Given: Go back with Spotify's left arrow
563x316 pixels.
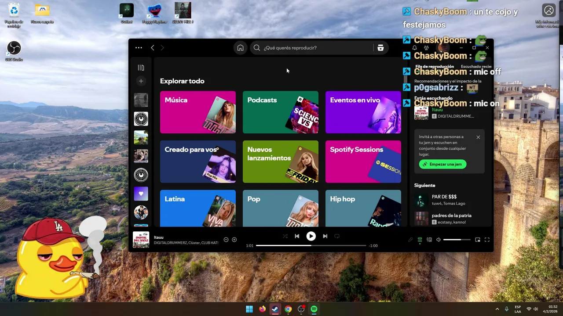Looking at the screenshot, I should (153, 48).
